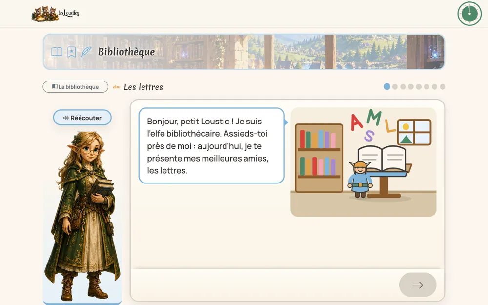Click the 'Bibliothèque' banner heading
The image size is (488, 305).
click(x=126, y=52)
